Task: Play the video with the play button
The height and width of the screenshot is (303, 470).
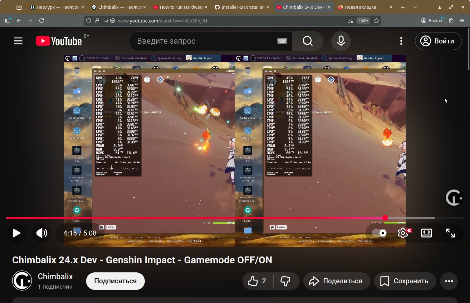Action: pyautogui.click(x=16, y=233)
